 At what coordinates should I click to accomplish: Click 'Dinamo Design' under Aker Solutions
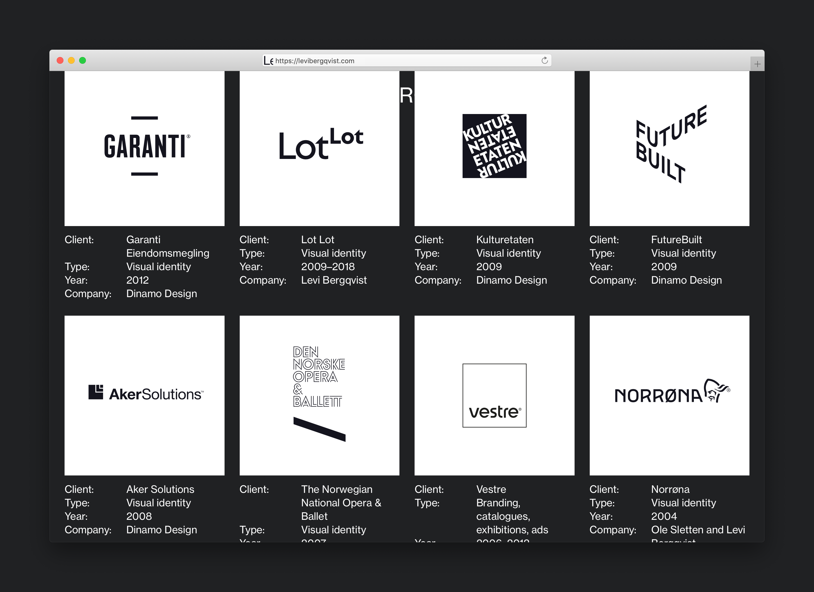[x=161, y=530]
